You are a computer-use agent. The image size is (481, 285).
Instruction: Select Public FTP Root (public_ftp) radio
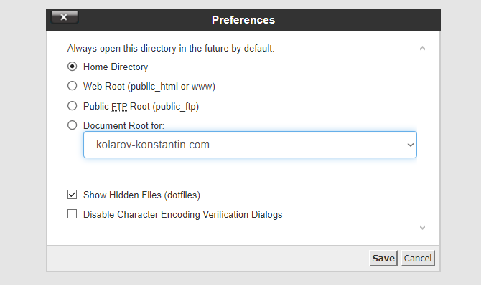72,106
